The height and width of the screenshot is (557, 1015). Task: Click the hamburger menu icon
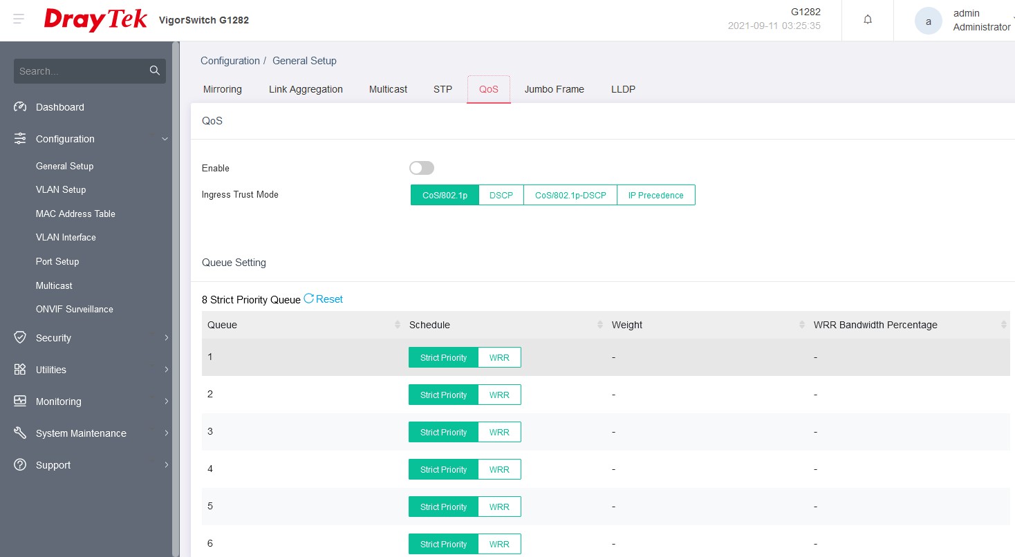click(x=19, y=19)
